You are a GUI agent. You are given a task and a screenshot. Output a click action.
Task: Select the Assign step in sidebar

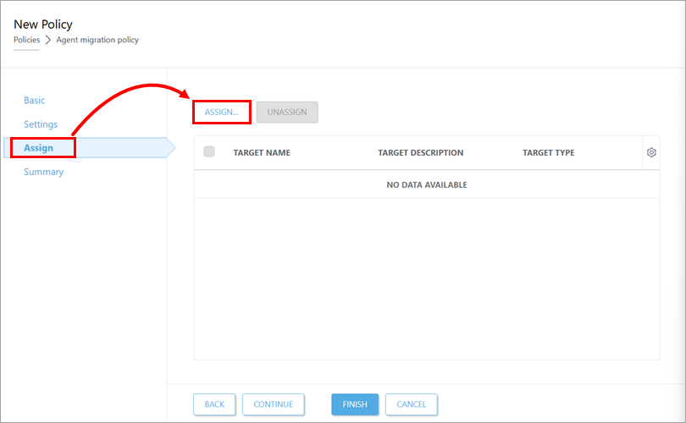[39, 148]
